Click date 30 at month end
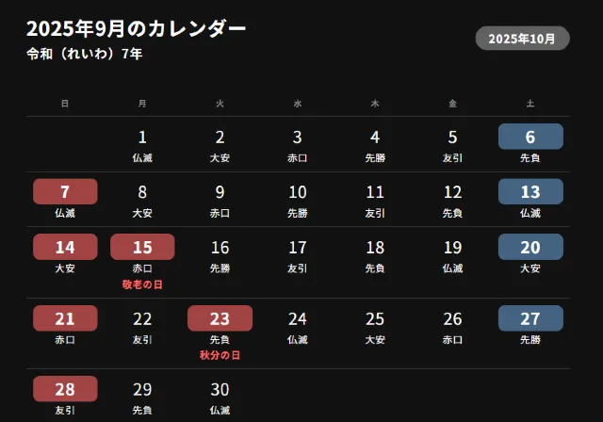603x422 pixels. [220, 389]
